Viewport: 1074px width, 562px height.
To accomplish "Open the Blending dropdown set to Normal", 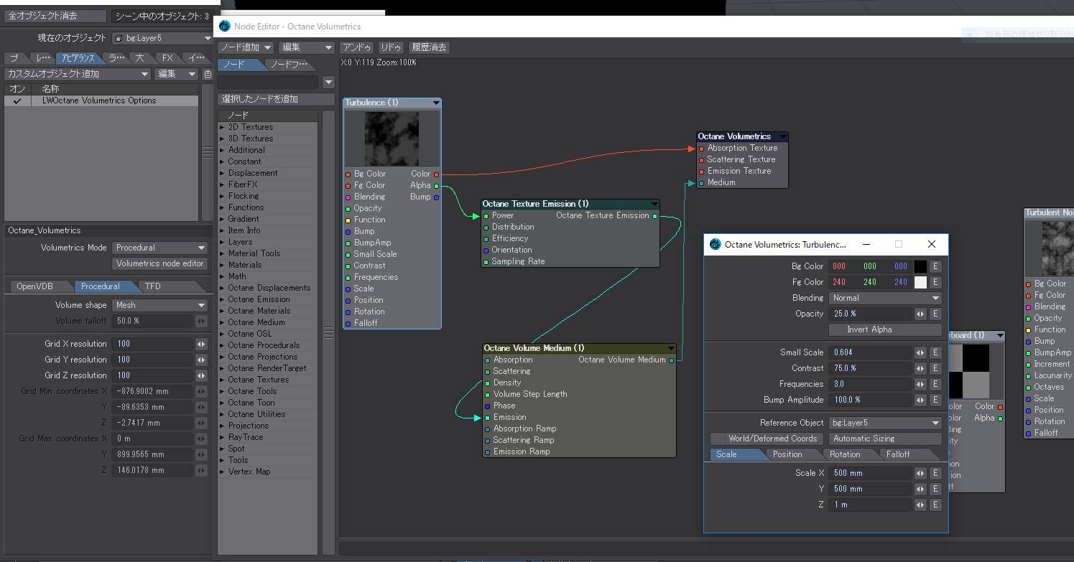I will pos(885,298).
